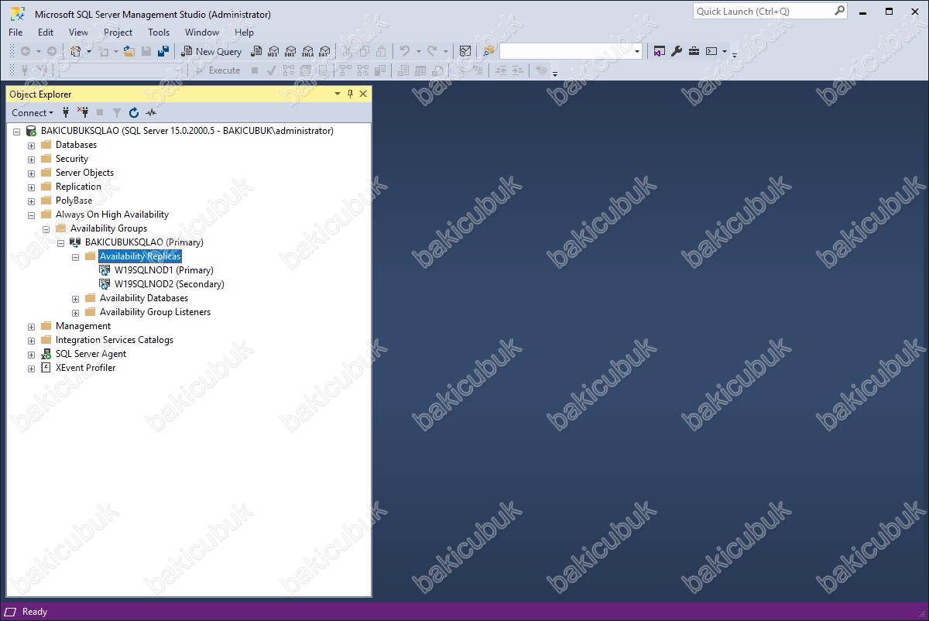Open the Project menu
The image size is (929, 621).
pyautogui.click(x=118, y=33)
